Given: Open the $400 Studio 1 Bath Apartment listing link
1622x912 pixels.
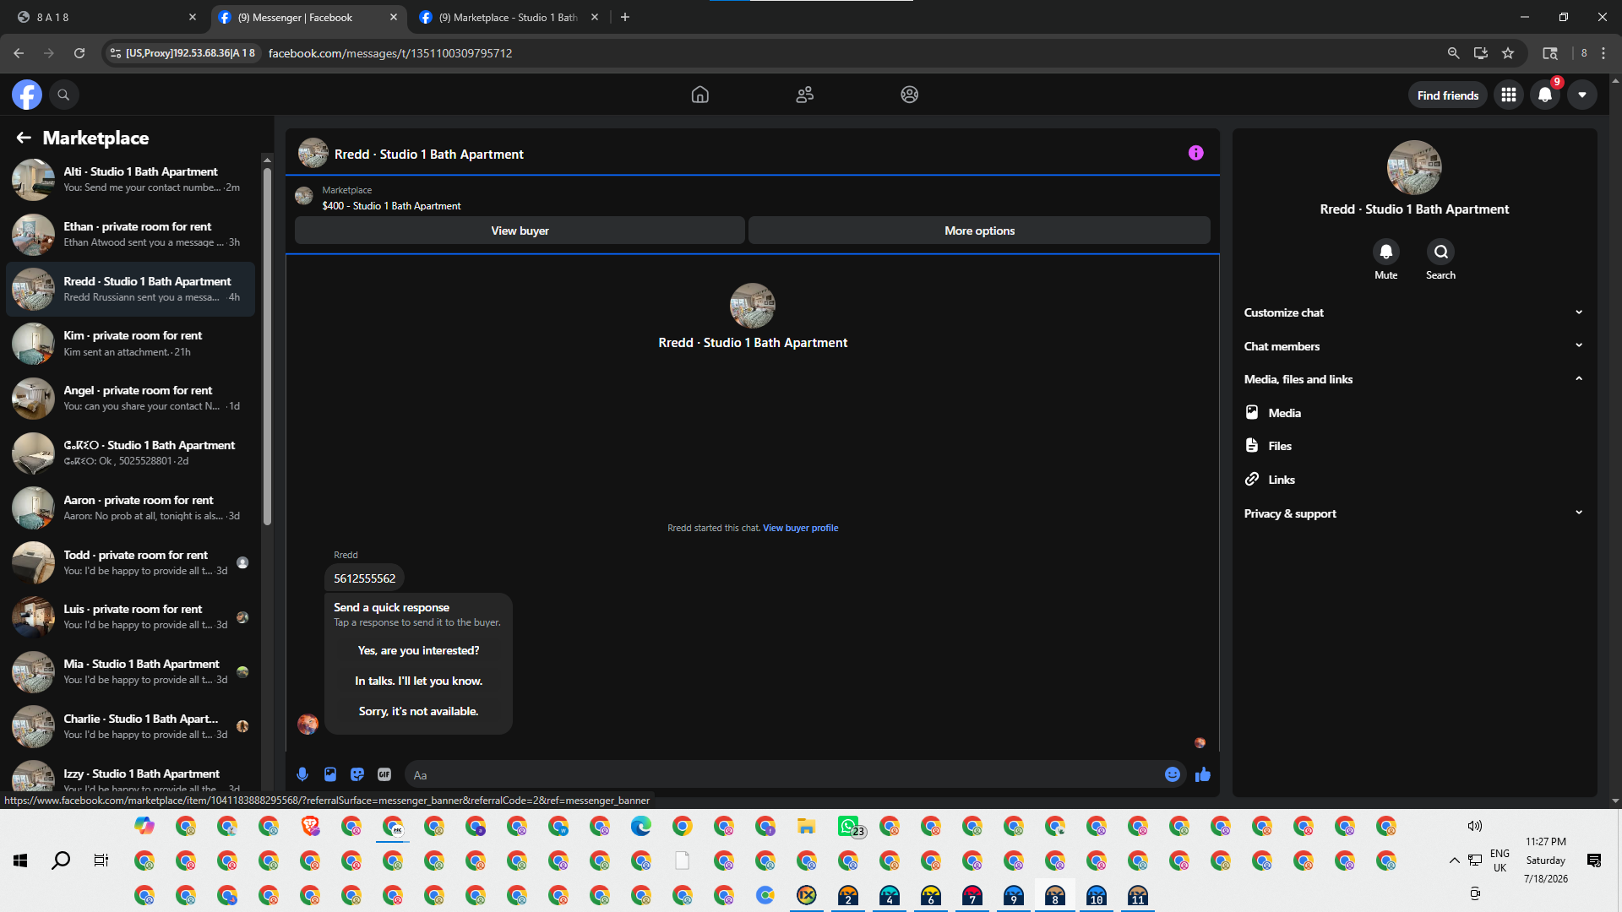Looking at the screenshot, I should pyautogui.click(x=391, y=206).
